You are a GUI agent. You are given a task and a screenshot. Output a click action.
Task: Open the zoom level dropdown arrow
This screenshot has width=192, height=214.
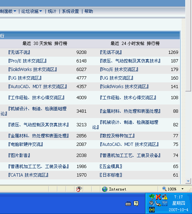182,189
